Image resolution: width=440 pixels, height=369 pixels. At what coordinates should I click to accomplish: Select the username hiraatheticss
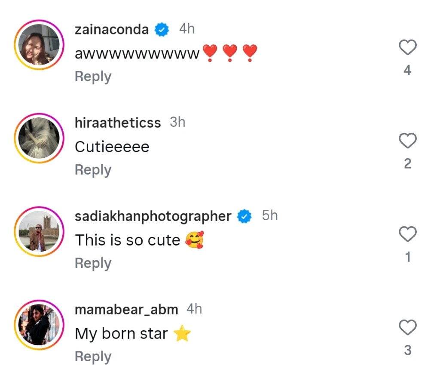tap(117, 123)
